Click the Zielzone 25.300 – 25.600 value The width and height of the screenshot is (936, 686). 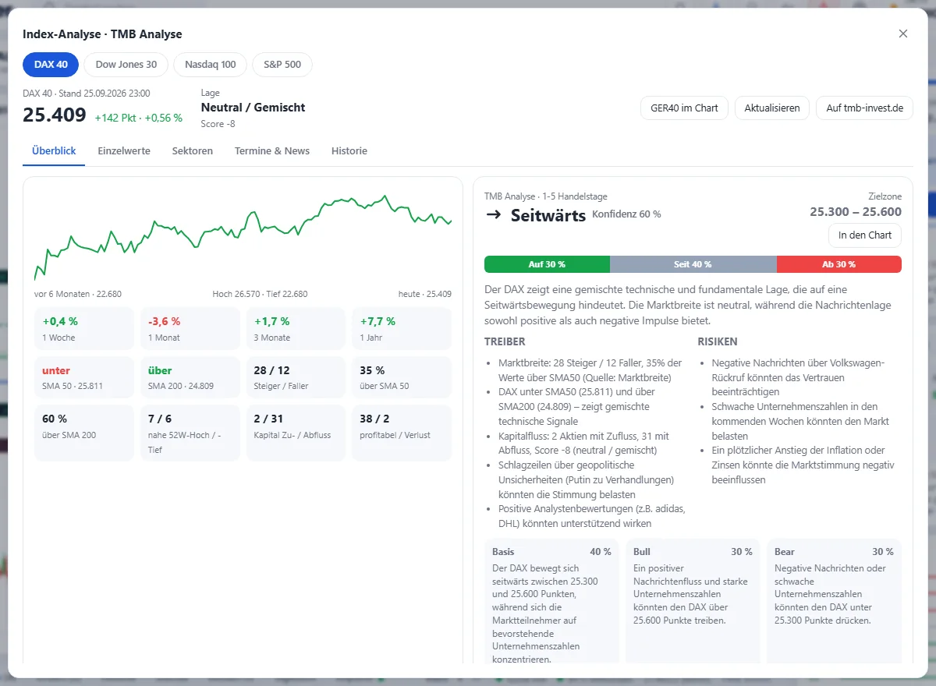pos(856,211)
